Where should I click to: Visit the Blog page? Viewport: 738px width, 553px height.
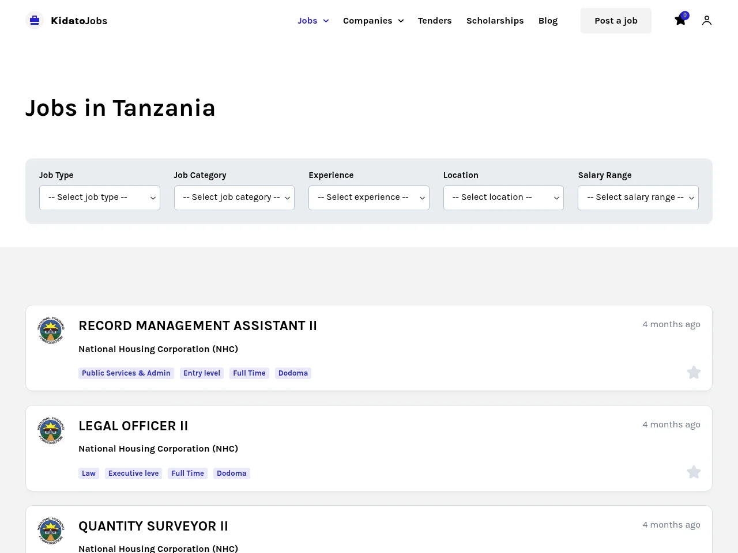(x=548, y=21)
